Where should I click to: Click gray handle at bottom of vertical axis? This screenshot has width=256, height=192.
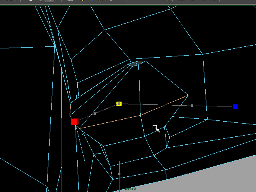coord(119,174)
